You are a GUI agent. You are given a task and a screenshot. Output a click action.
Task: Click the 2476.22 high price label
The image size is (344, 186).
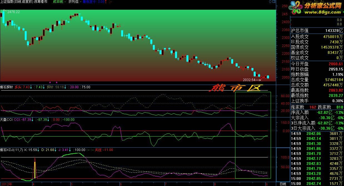pyautogui.click(x=13, y=12)
